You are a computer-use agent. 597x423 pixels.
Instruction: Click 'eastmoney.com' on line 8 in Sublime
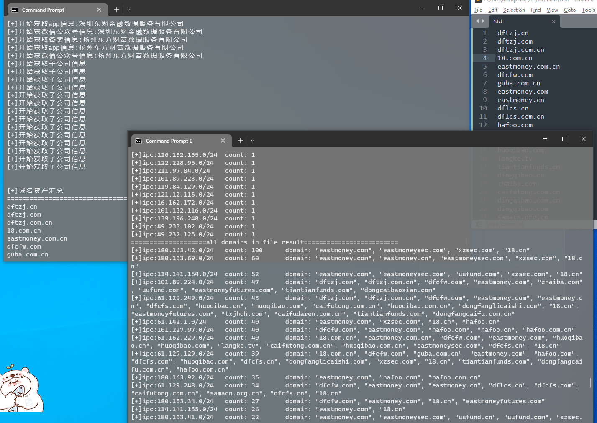click(x=523, y=92)
